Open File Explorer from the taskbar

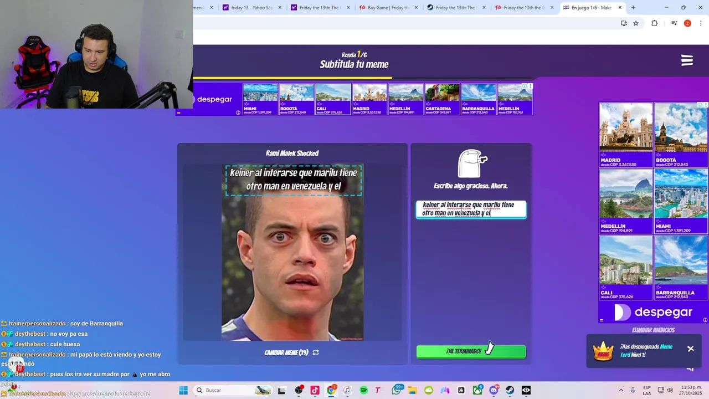coord(412,390)
